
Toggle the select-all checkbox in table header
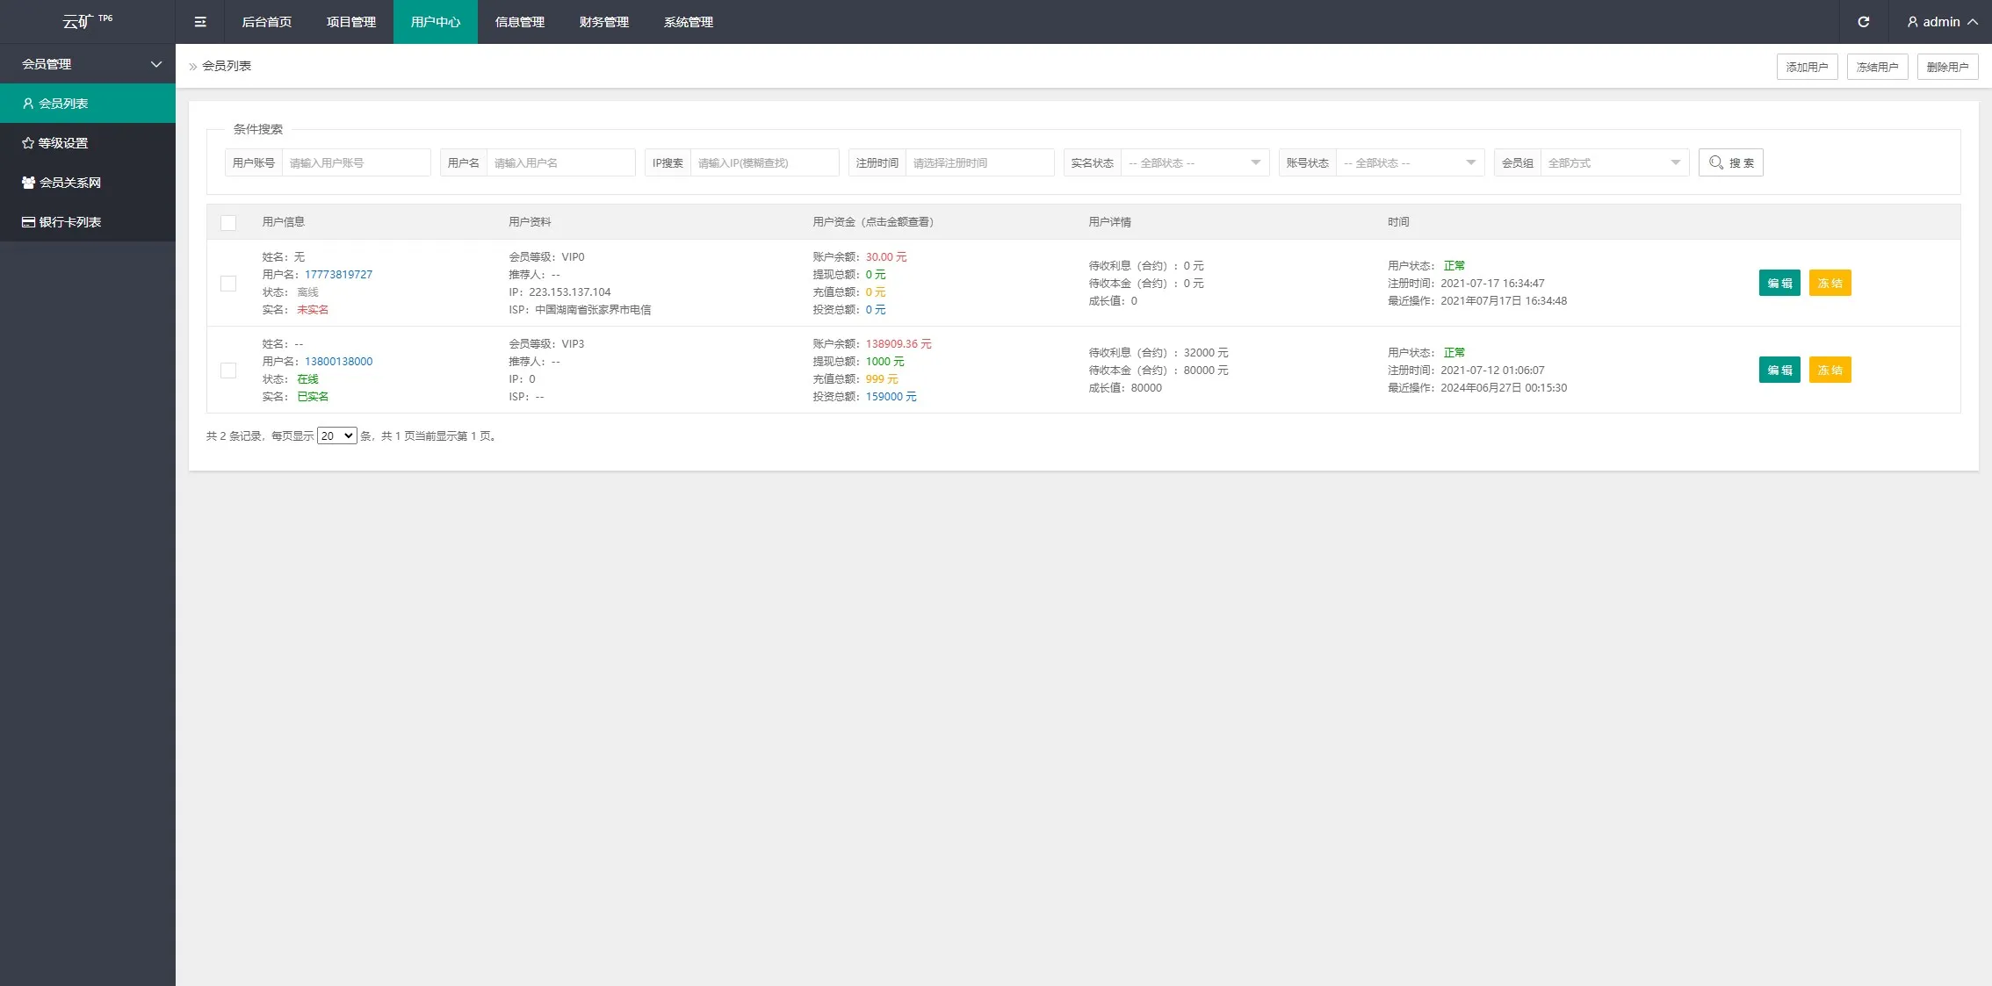click(x=228, y=222)
